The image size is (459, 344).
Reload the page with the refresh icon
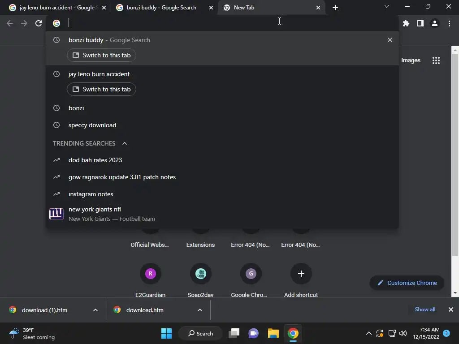tap(39, 23)
